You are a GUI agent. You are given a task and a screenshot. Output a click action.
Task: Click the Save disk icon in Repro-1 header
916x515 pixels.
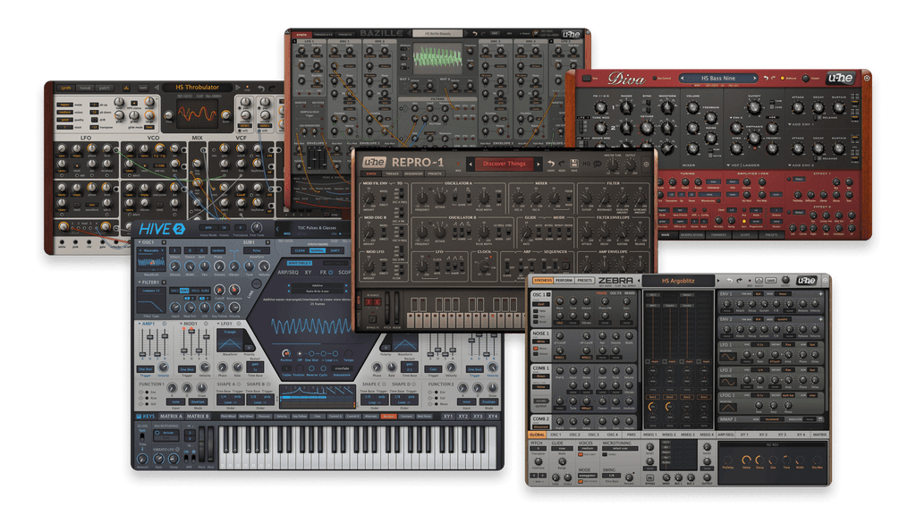pos(575,162)
